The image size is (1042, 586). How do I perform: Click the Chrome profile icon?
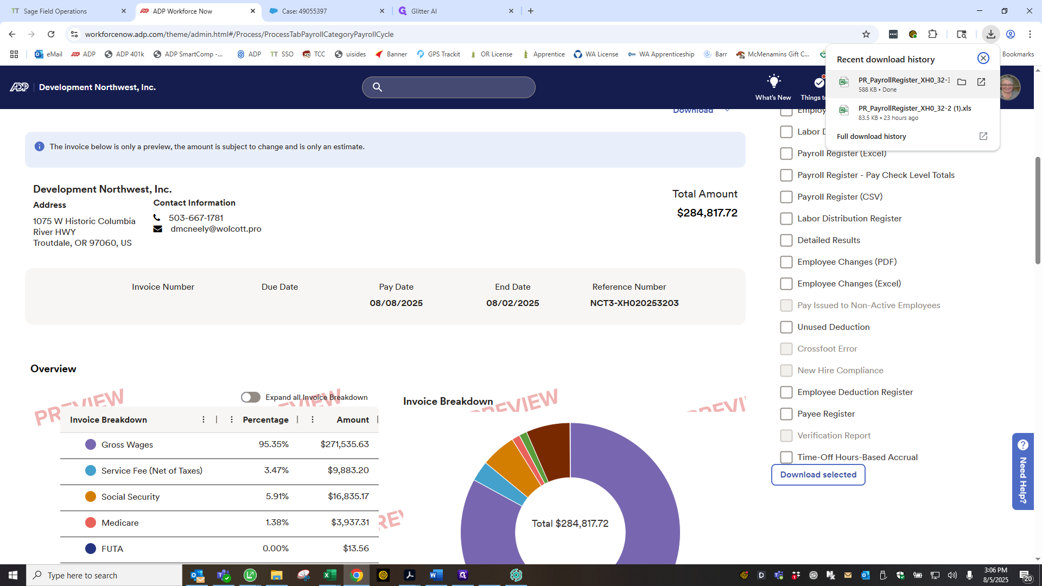(x=1011, y=34)
